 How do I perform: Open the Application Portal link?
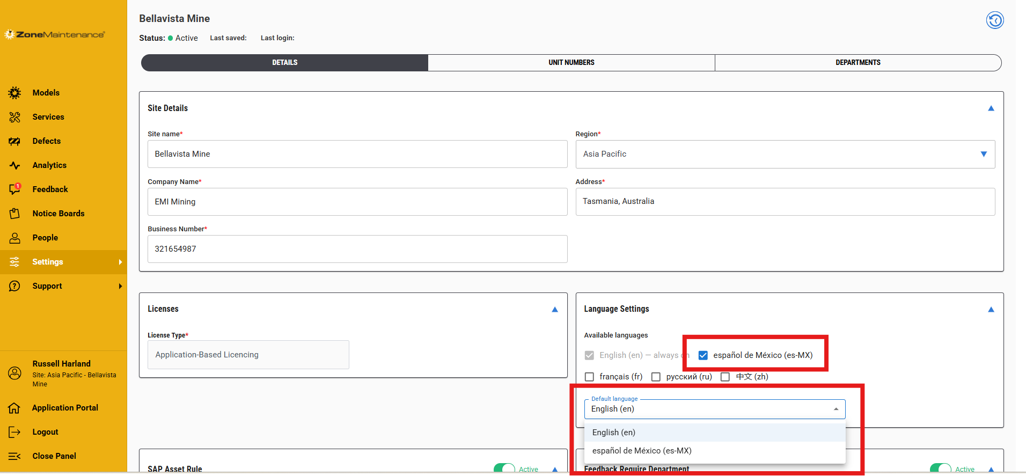coord(65,408)
